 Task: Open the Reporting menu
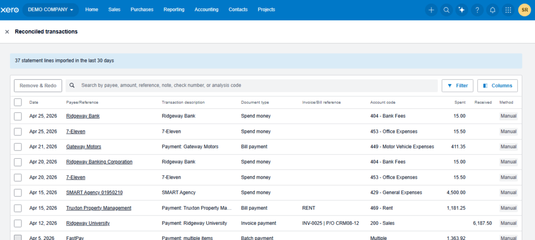(174, 9)
